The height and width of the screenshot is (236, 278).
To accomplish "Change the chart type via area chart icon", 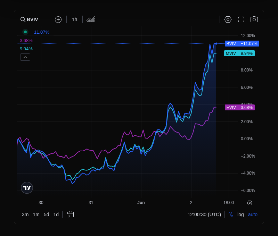I will [x=91, y=19].
